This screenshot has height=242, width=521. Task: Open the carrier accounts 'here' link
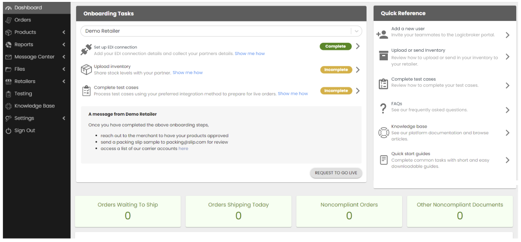pos(183,149)
